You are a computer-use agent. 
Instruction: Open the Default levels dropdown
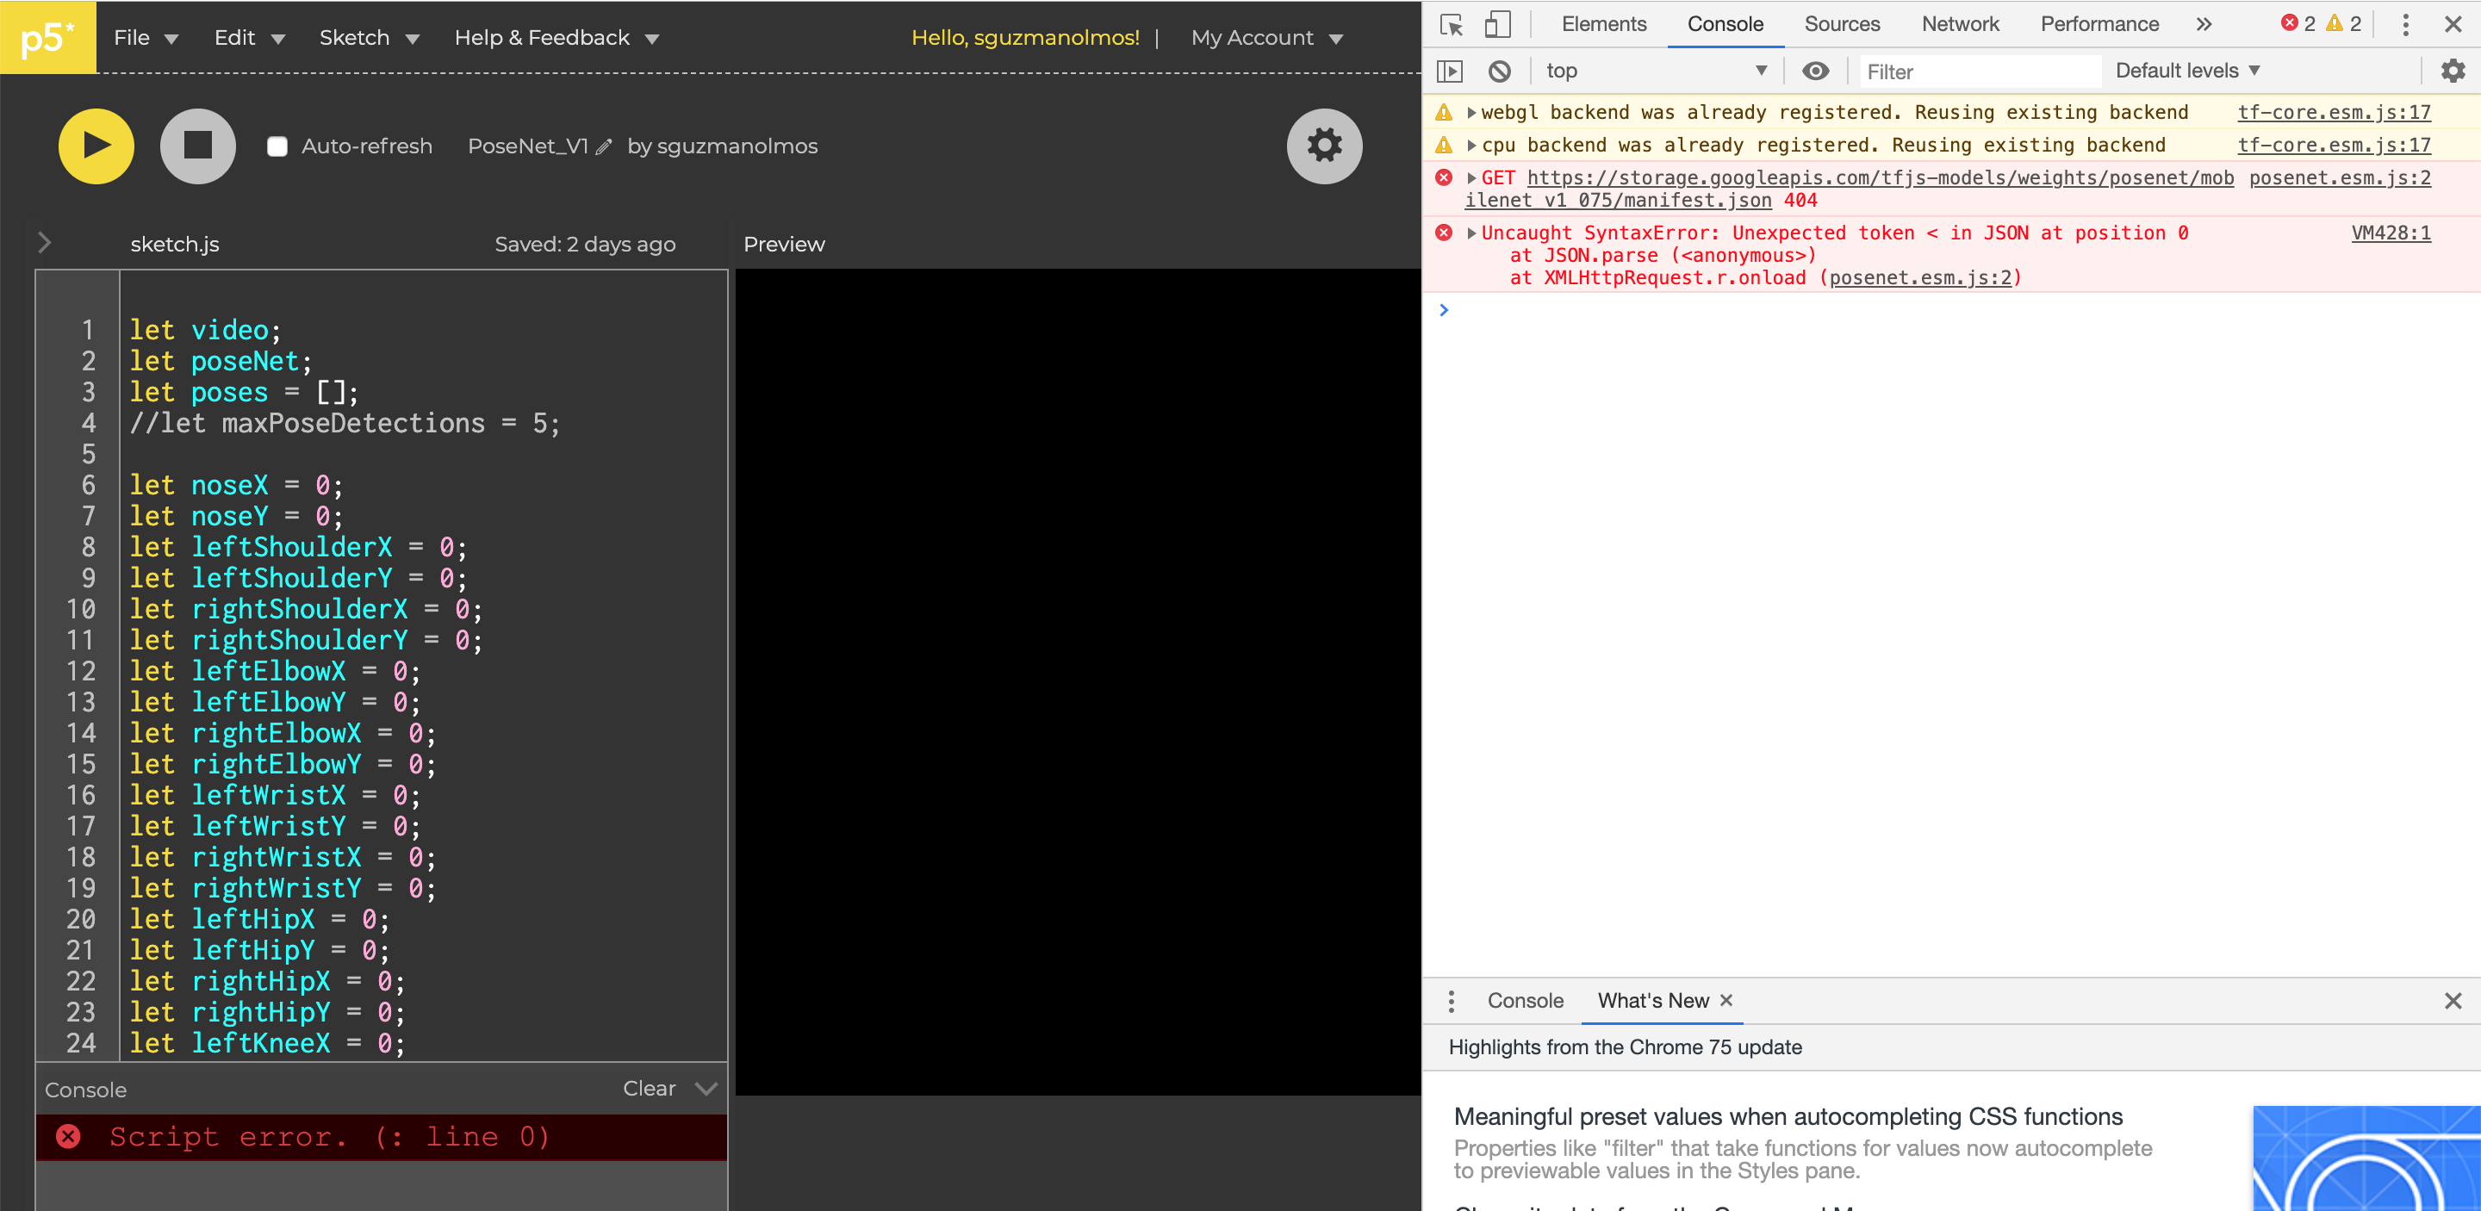[x=2187, y=71]
